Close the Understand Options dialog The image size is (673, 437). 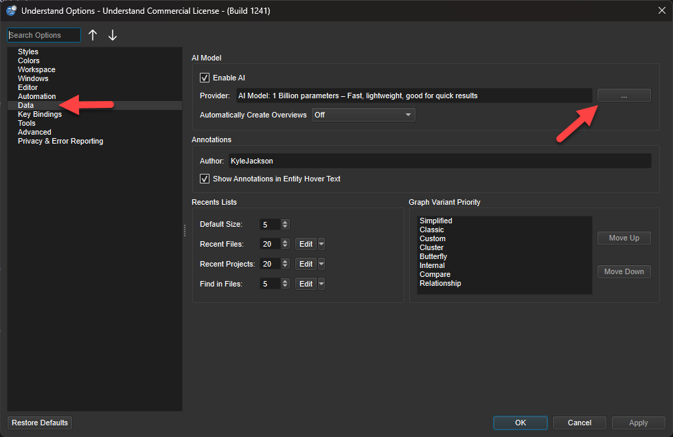(x=662, y=10)
